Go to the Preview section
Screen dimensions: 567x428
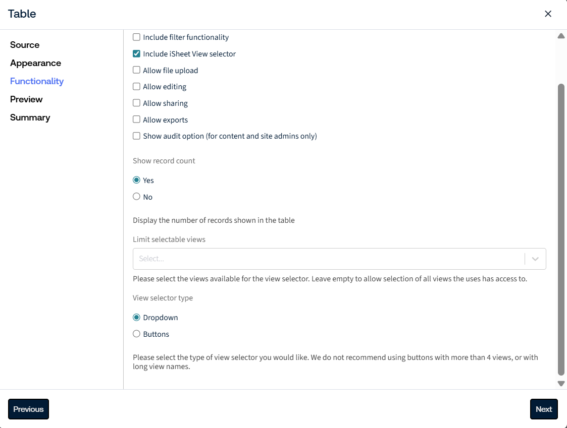[26, 99]
